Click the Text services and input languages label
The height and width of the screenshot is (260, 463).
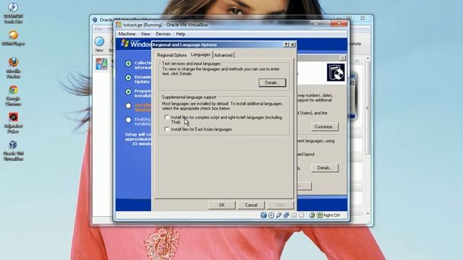[x=191, y=64]
